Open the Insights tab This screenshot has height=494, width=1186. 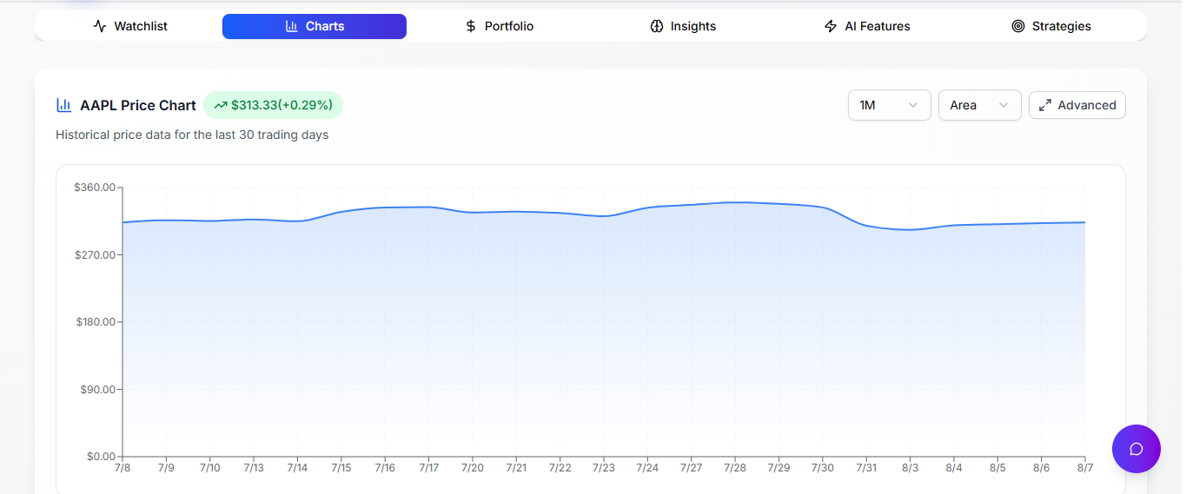coord(684,26)
